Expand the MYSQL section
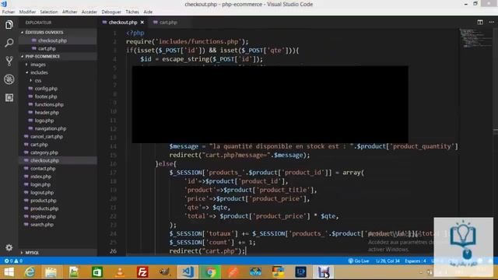498x280 pixels. tap(58, 253)
